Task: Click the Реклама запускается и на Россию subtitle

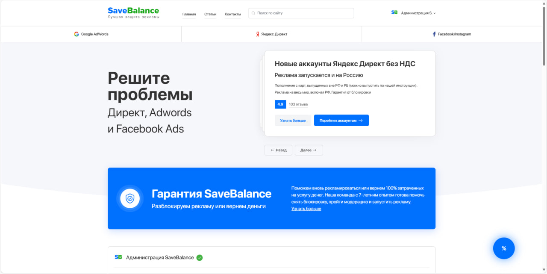Action: (319, 75)
